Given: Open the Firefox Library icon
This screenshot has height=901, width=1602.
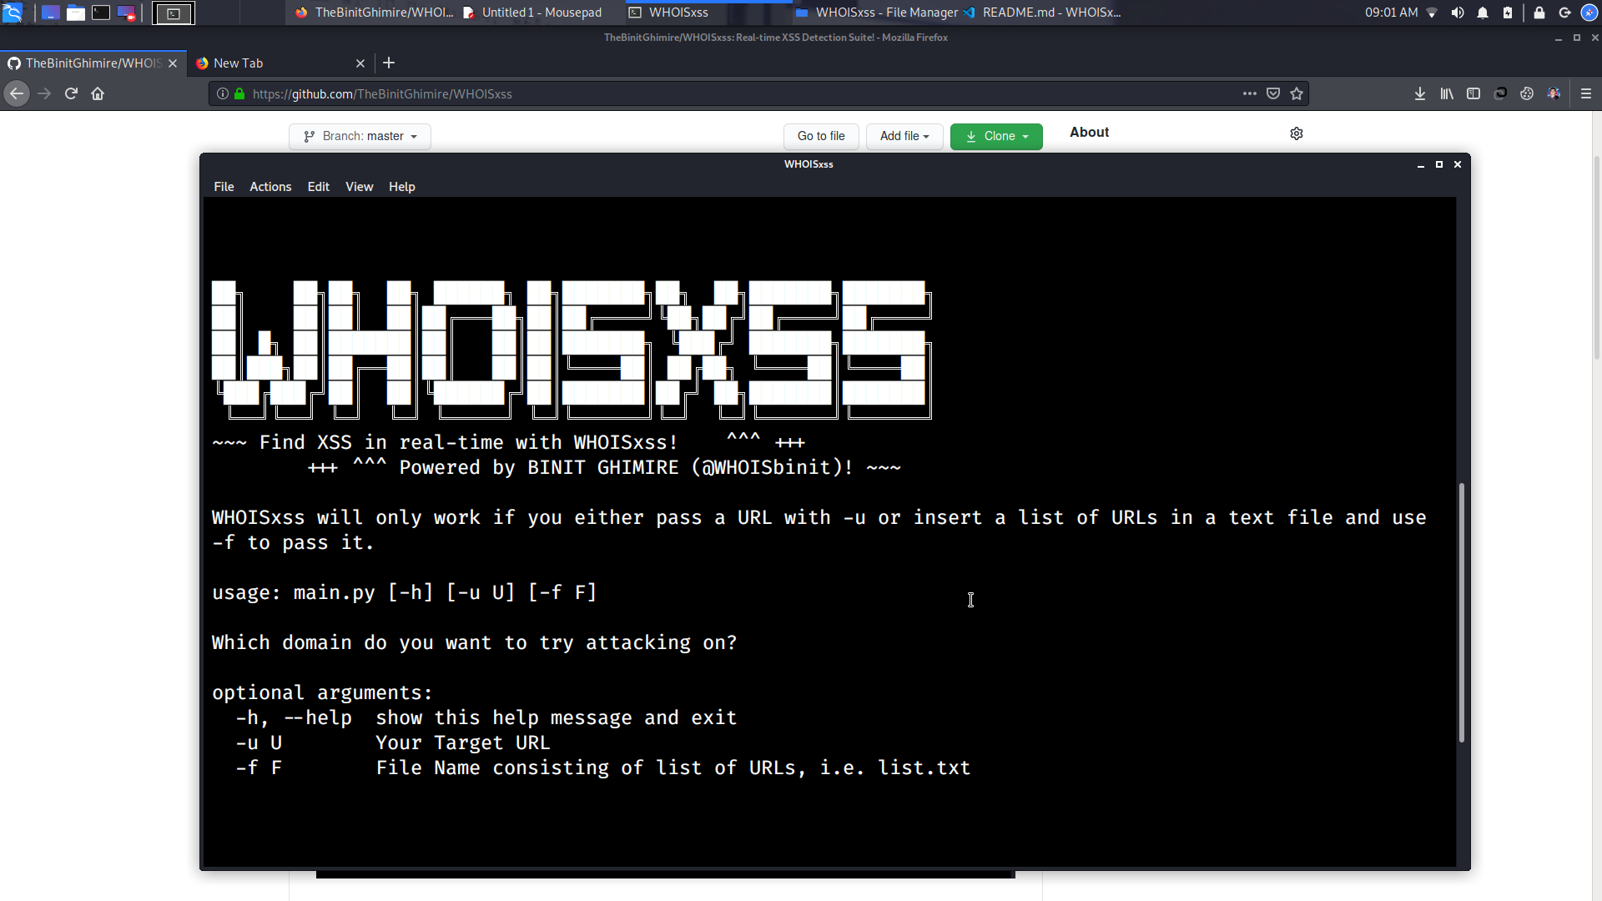Looking at the screenshot, I should click(1447, 93).
